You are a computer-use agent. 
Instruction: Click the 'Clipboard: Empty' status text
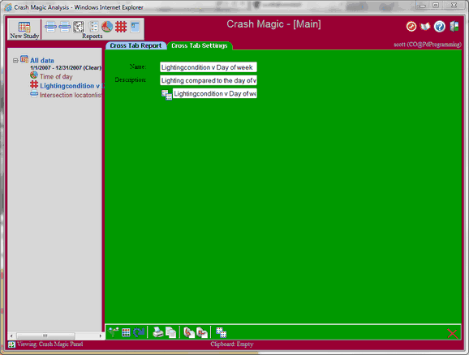click(232, 344)
